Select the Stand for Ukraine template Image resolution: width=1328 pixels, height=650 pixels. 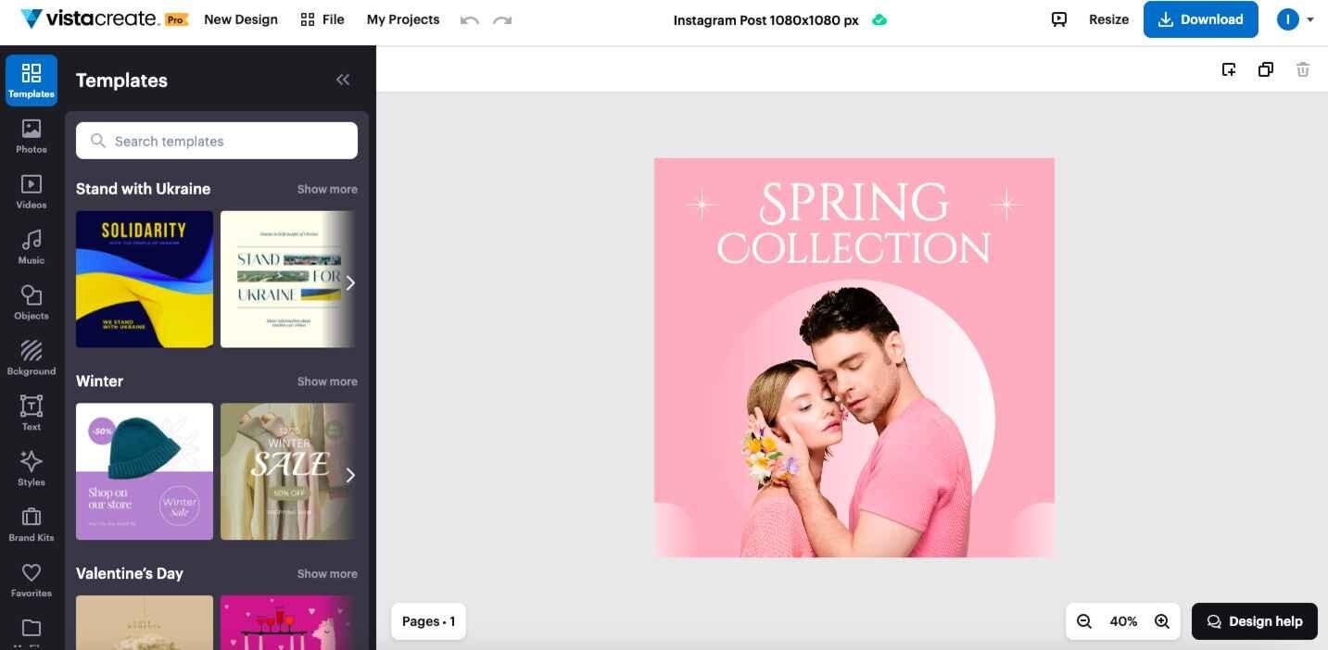click(x=287, y=279)
